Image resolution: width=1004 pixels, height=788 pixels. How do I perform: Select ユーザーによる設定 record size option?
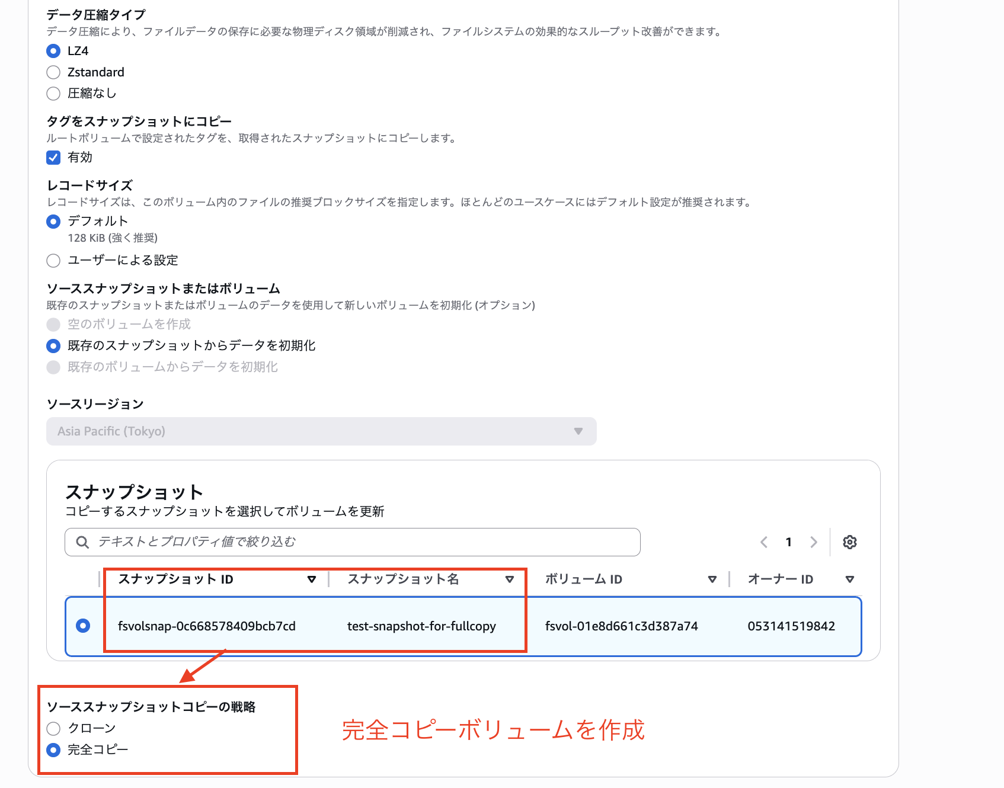(x=53, y=261)
